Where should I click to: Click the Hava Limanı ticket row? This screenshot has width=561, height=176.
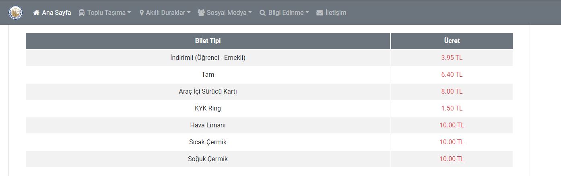click(208, 125)
